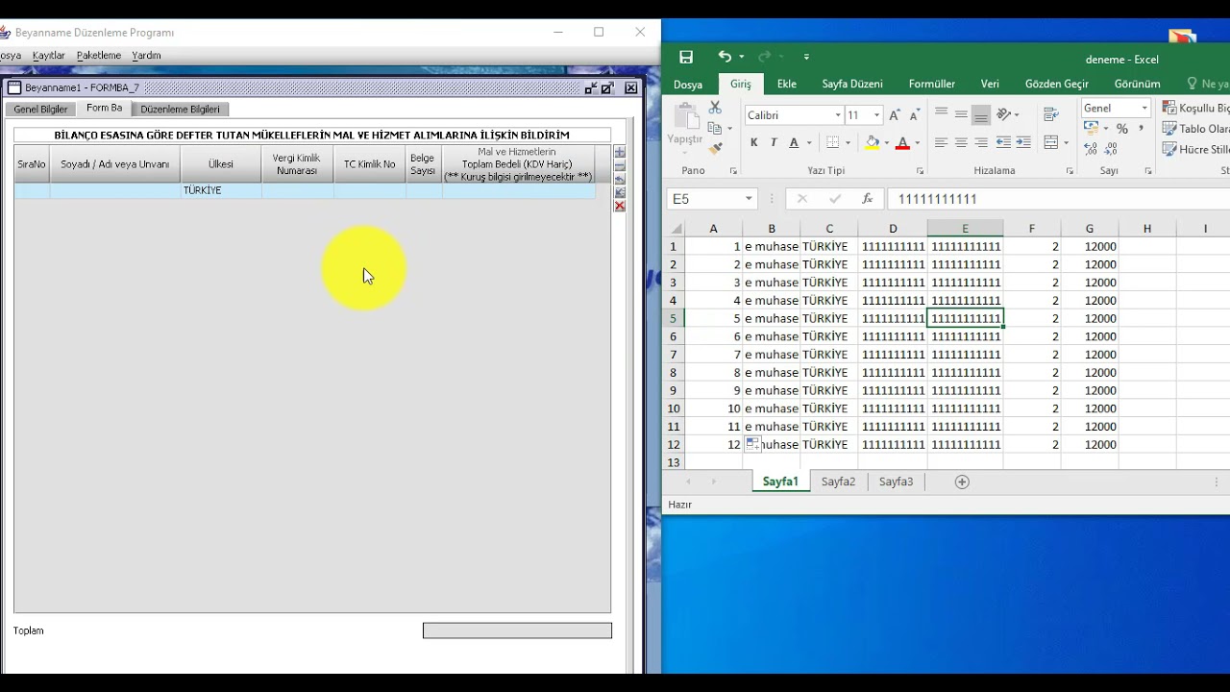Undo the last action in Excel
The image size is (1230, 692).
pos(725,58)
